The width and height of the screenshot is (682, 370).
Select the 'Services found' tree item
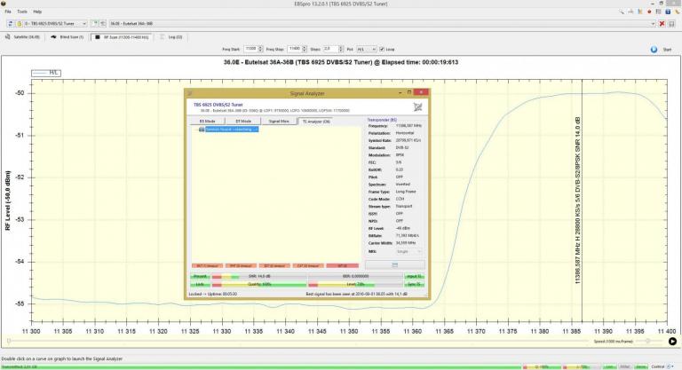231,130
